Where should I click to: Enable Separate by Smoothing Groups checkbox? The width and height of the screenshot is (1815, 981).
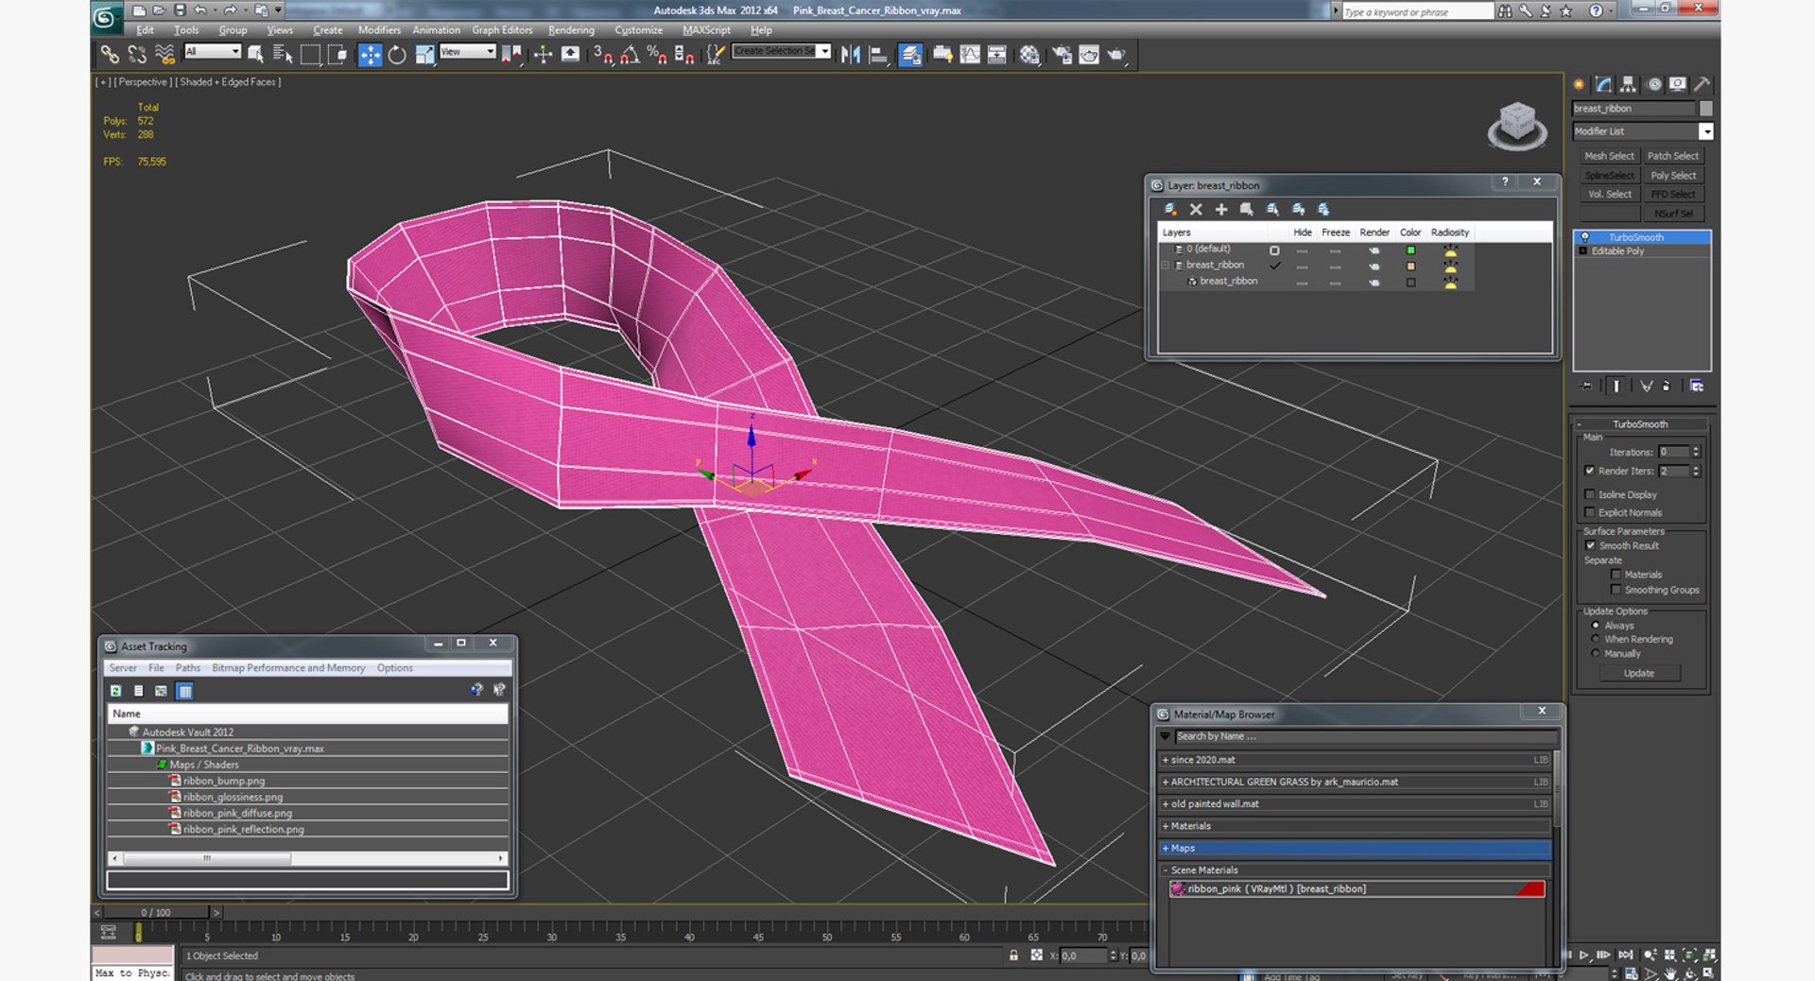point(1616,590)
